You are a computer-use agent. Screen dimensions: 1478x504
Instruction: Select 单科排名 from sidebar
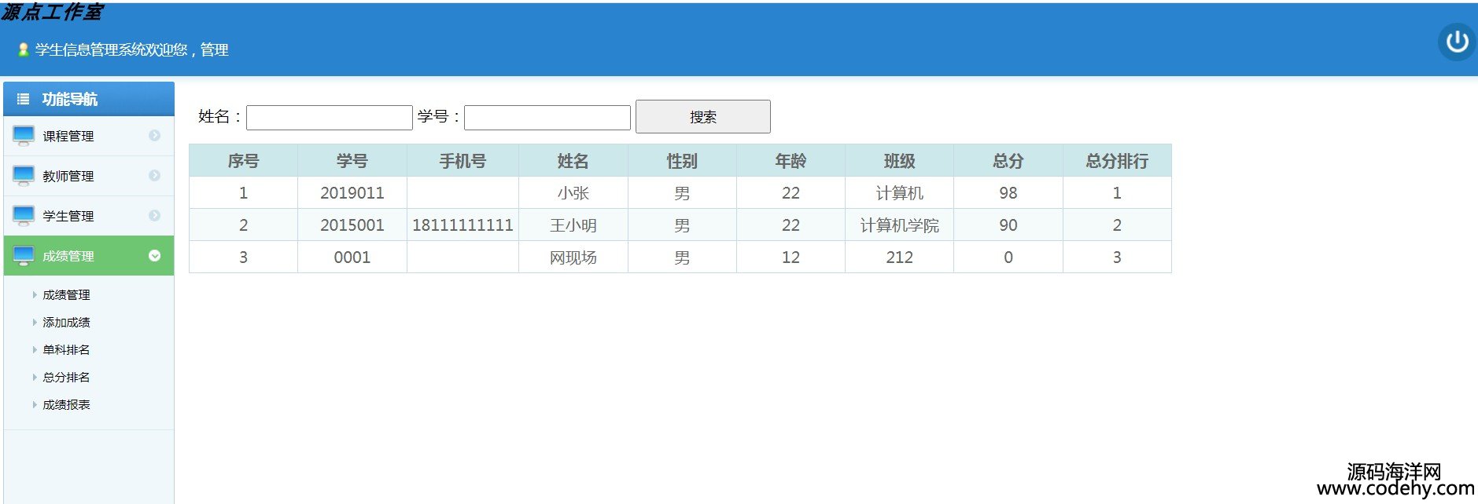66,350
